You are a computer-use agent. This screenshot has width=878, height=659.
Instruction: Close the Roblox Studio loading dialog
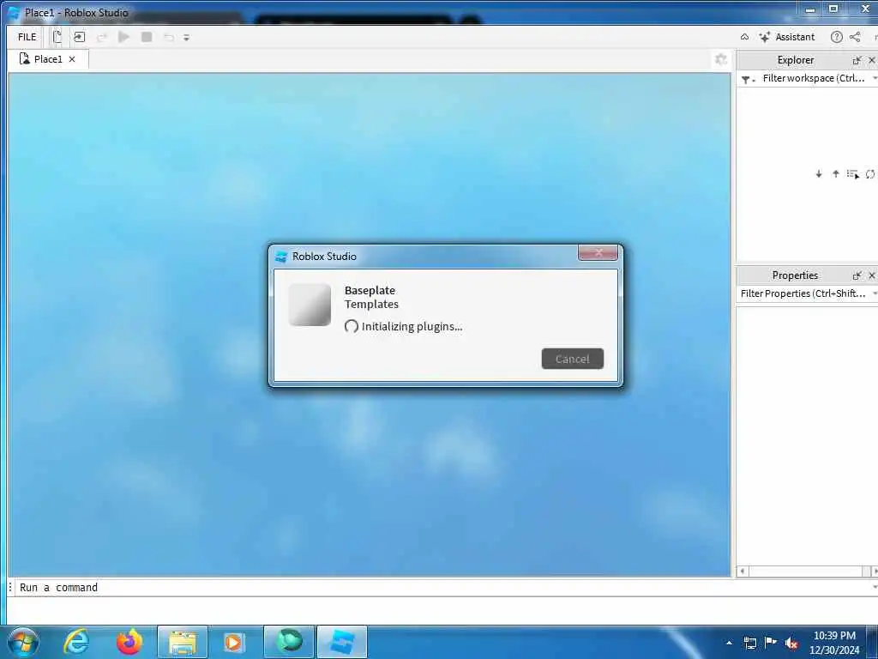[598, 253]
